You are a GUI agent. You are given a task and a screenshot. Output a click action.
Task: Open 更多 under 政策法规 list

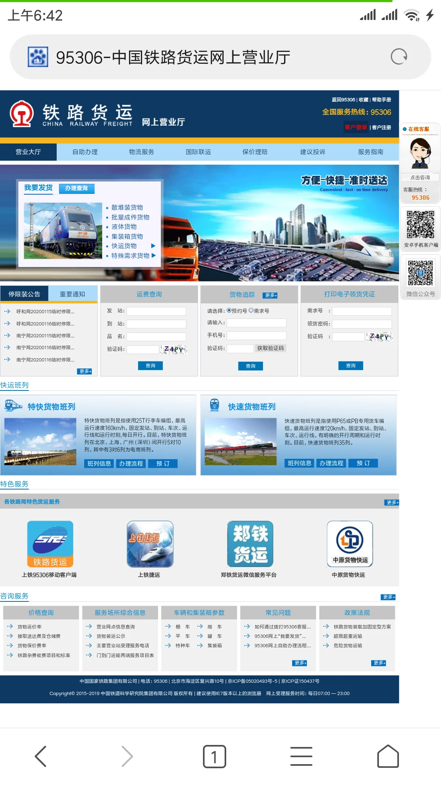(379, 663)
